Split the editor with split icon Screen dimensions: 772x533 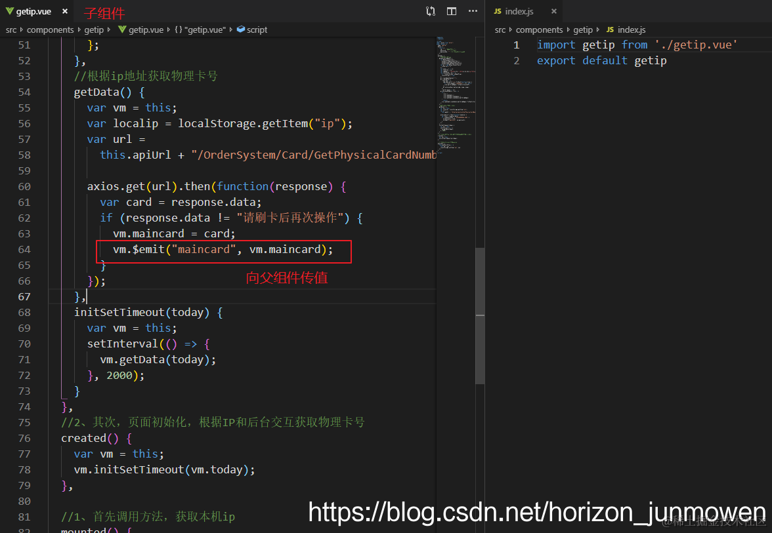(x=452, y=10)
